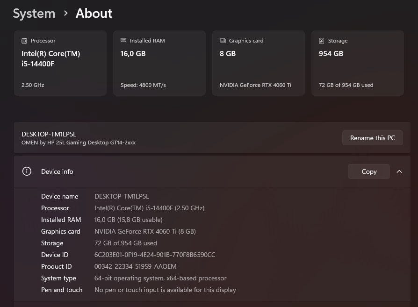Click the System type value text
This screenshot has height=307, width=418.
click(x=160, y=278)
